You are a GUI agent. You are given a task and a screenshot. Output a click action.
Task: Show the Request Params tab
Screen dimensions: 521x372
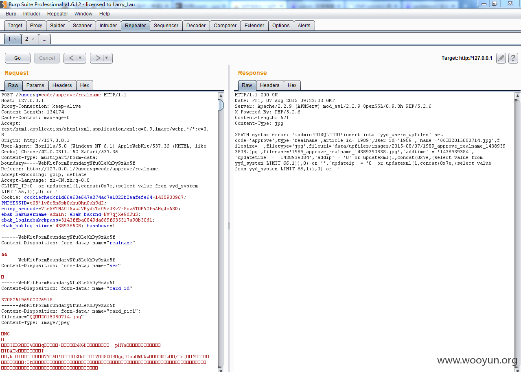click(x=35, y=85)
